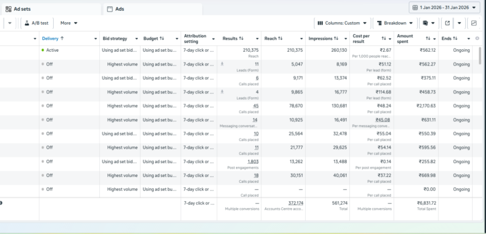The height and width of the screenshot is (234, 486).
Task: Click the vertical scrollbar of the table
Action: click(480, 56)
